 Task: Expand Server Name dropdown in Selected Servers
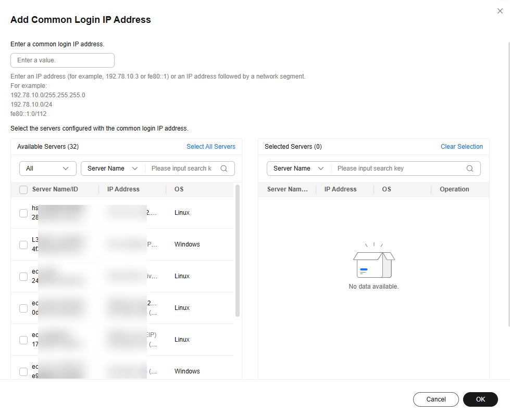pos(298,169)
